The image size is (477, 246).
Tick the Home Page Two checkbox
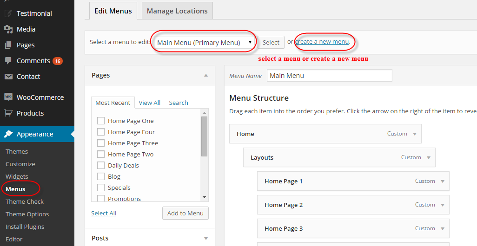tap(101, 154)
